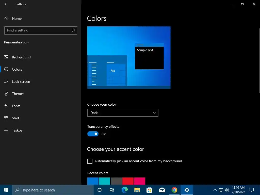Open the clock showing 12:10 AM
The width and height of the screenshot is (260, 195).
coord(238,190)
